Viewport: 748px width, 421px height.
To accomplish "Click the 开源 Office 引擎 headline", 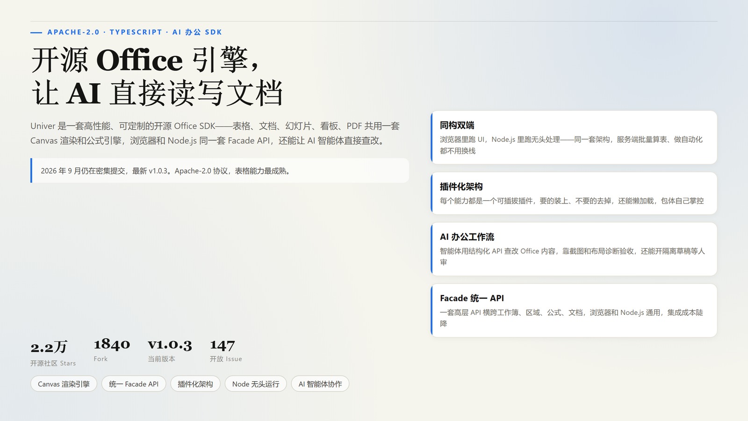I will tap(145, 60).
